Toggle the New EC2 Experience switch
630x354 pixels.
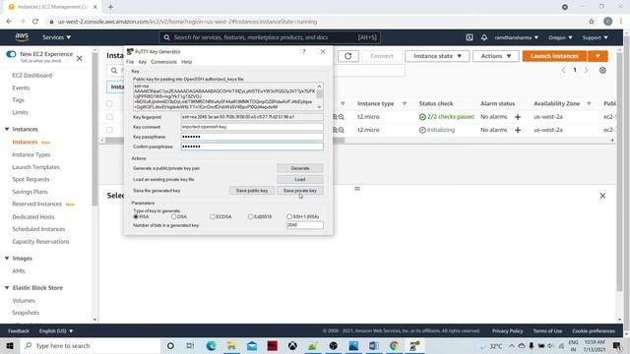tap(11, 54)
